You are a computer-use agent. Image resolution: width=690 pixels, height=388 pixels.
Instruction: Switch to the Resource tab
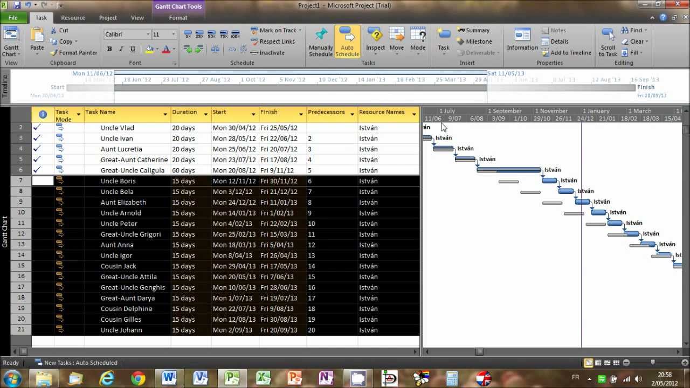73,18
